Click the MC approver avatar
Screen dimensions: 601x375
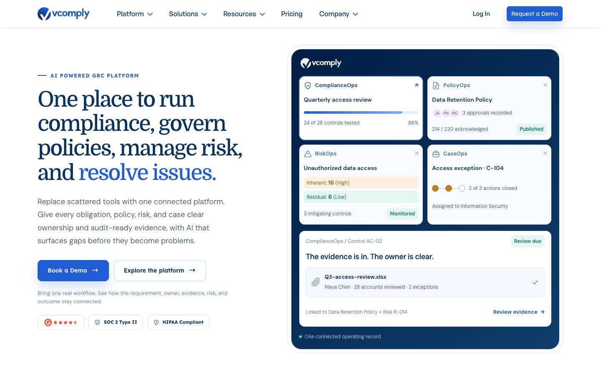click(x=455, y=113)
